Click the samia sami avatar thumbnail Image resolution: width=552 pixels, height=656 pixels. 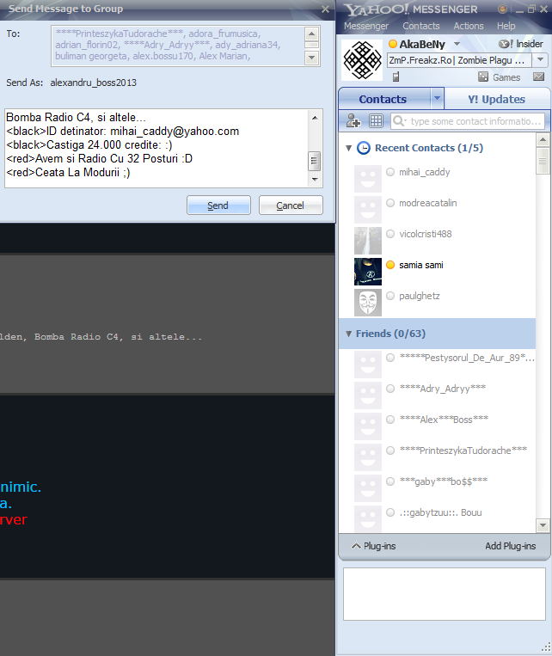coord(368,272)
